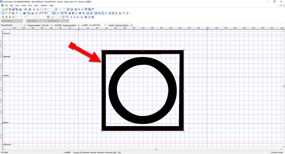The width and height of the screenshot is (285, 154).
Task: Expand the Undo history dropdown arrow
Action: coord(48,9)
